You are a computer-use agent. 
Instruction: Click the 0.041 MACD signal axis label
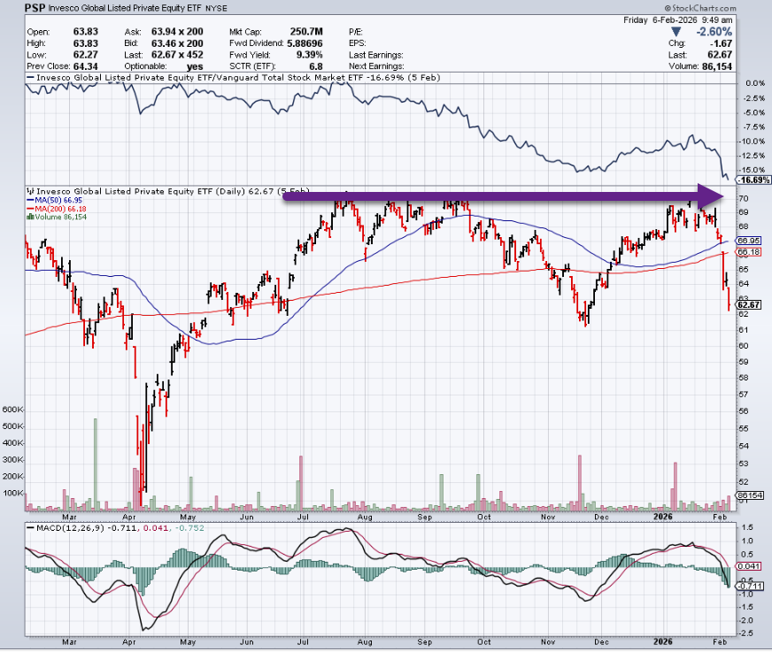click(749, 565)
